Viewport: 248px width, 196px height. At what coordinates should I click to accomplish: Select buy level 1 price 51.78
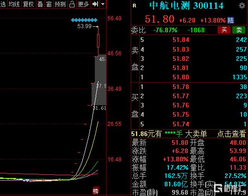[181, 87]
